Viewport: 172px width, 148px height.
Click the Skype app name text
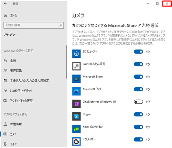point(87,114)
